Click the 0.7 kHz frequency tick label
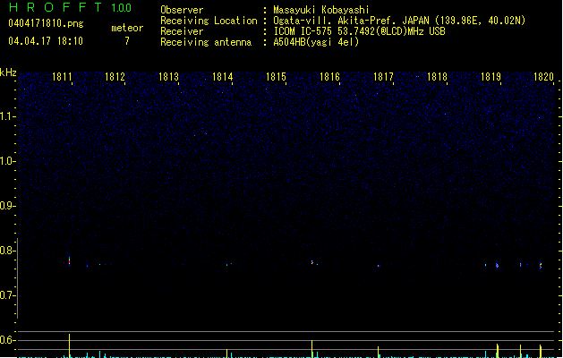The image size is (563, 358). (x=7, y=295)
